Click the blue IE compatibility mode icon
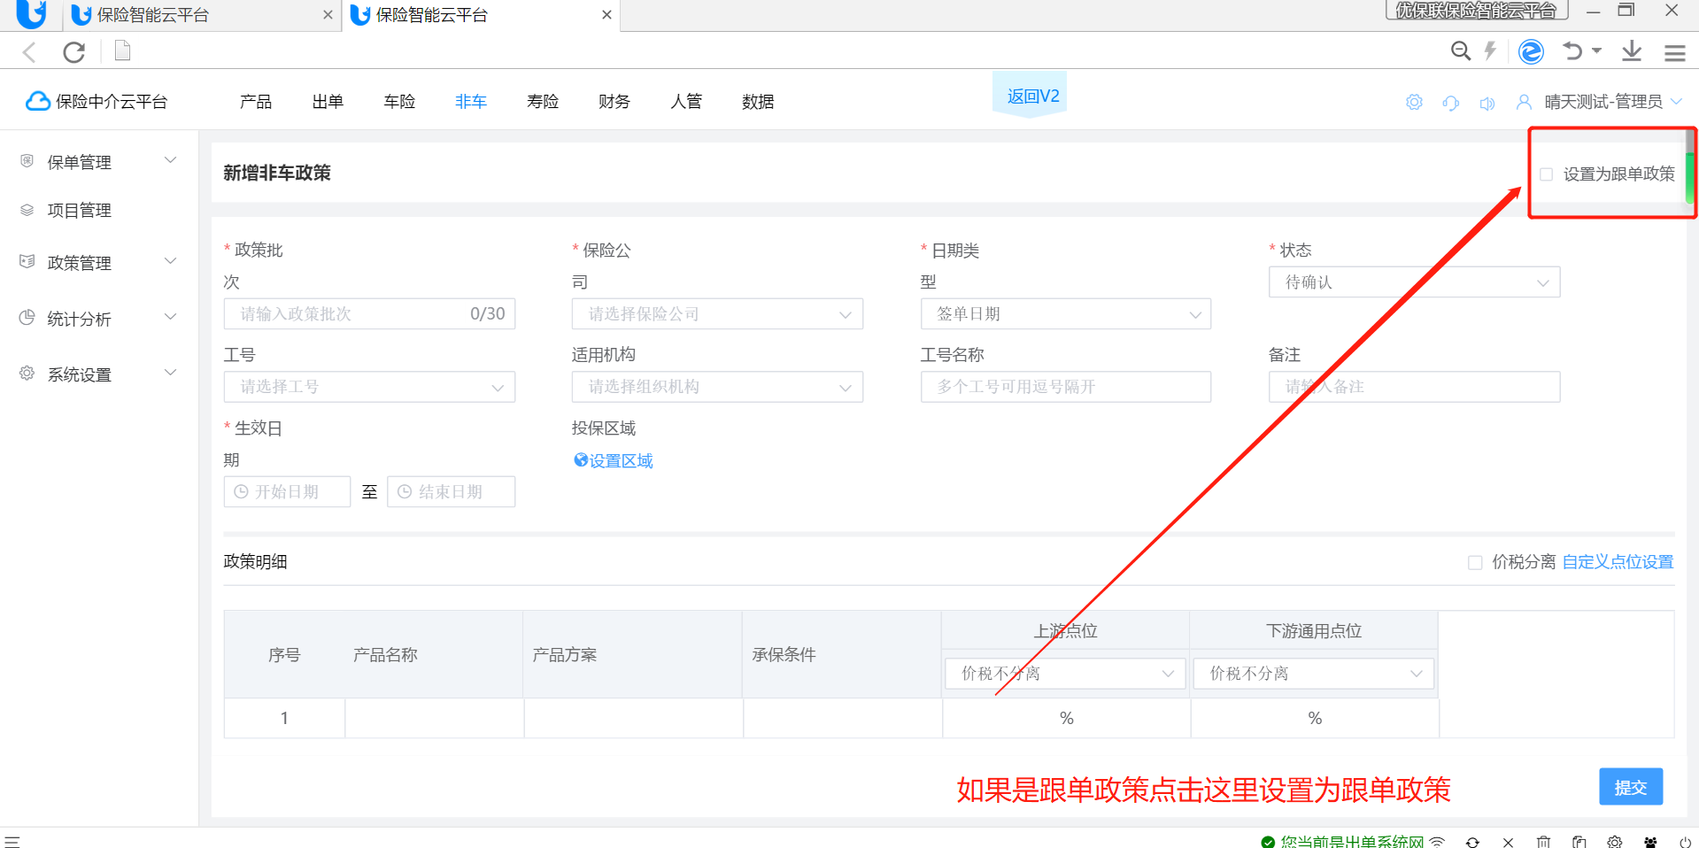 (x=1531, y=51)
